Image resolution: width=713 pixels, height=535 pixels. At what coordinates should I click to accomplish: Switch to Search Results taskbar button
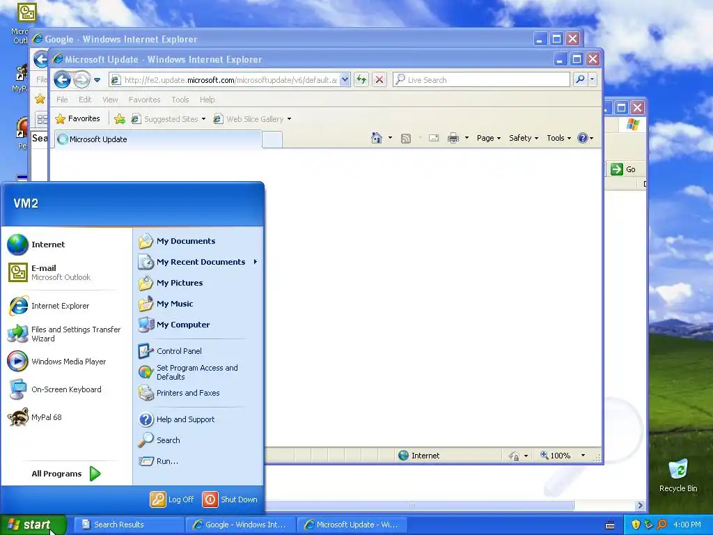click(x=128, y=525)
